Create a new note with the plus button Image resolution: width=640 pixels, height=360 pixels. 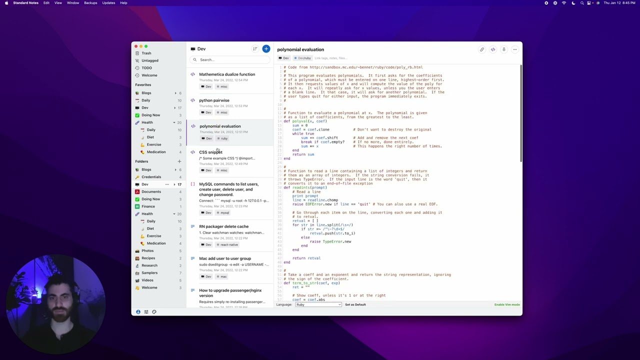(266, 48)
